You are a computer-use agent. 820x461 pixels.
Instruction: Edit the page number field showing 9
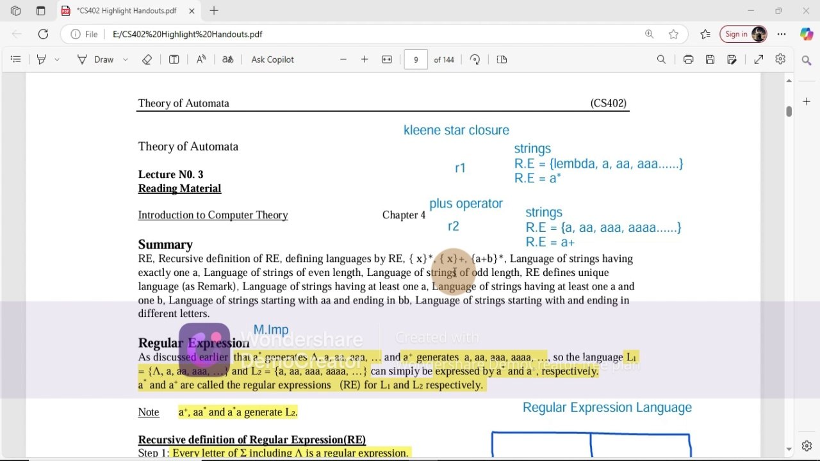(x=416, y=60)
